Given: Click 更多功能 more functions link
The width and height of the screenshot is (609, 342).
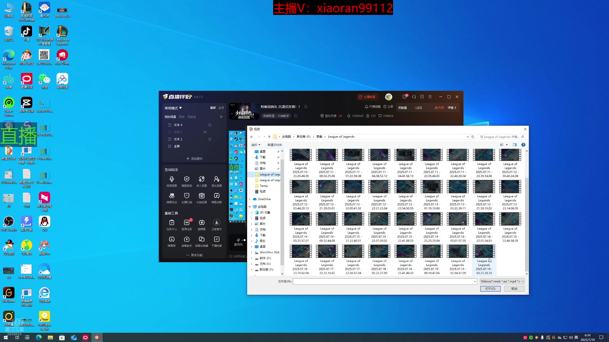Looking at the screenshot, I should (194, 255).
